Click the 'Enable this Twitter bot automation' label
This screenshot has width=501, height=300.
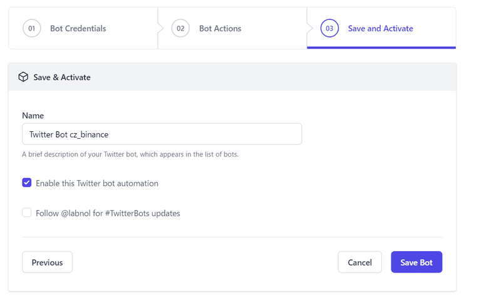[x=97, y=183]
